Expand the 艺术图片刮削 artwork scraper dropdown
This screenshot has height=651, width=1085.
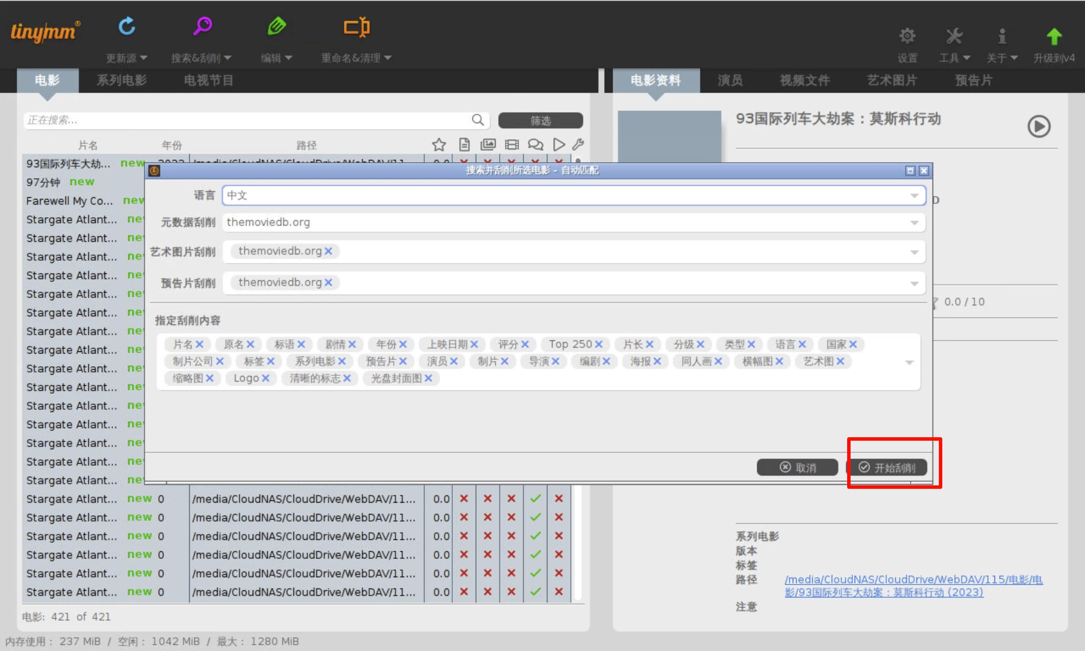point(914,252)
